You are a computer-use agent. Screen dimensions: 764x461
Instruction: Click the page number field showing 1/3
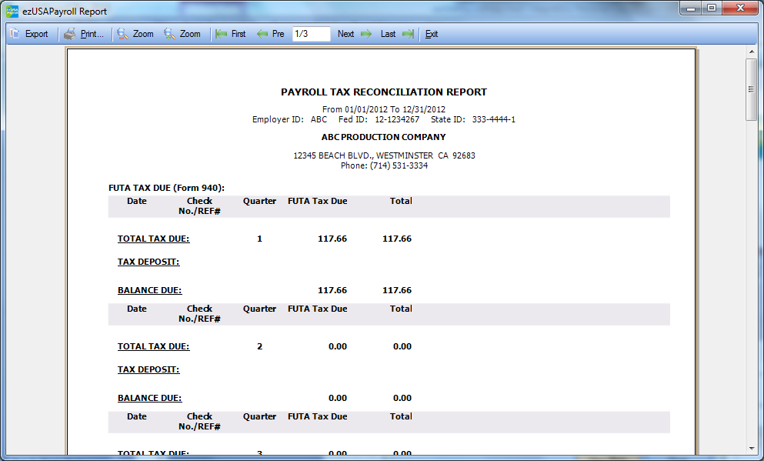coord(311,34)
